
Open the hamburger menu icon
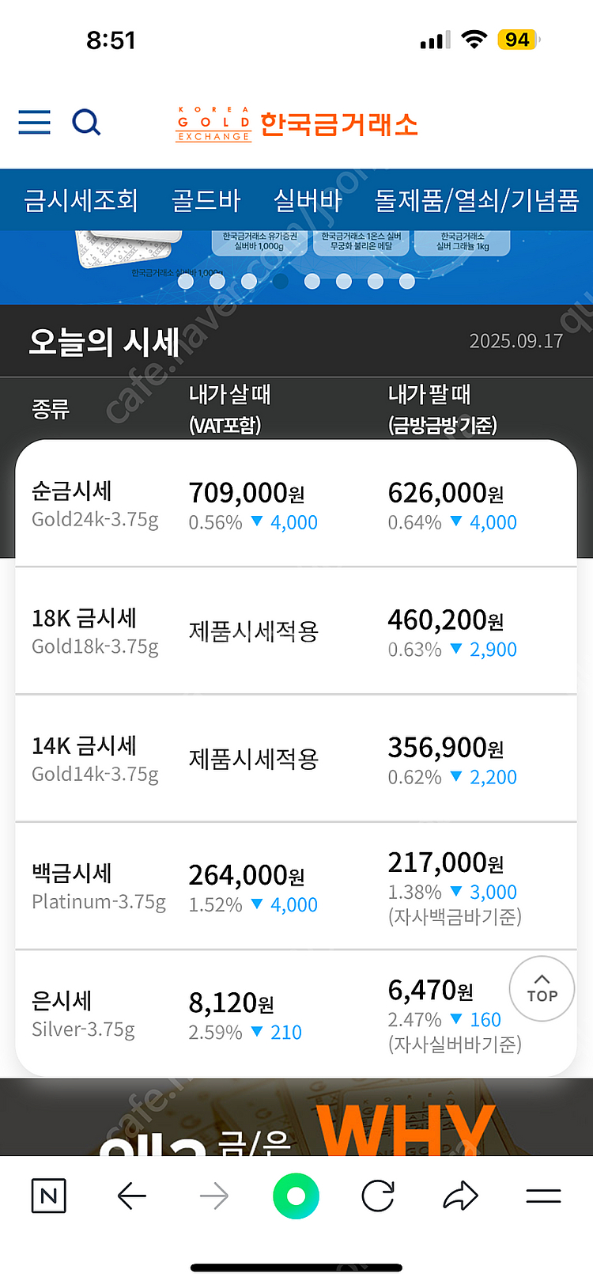tap(34, 123)
